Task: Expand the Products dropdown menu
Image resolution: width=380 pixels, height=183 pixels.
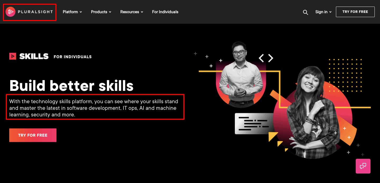Action: pyautogui.click(x=101, y=12)
